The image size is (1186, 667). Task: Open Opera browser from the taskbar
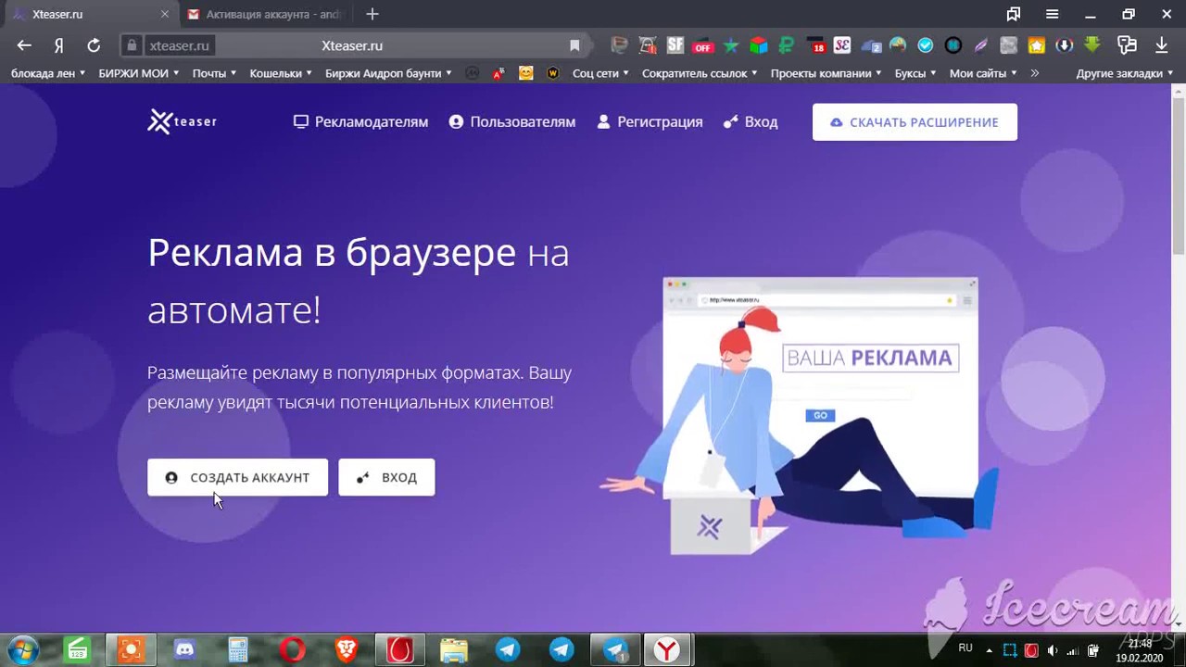tap(293, 649)
